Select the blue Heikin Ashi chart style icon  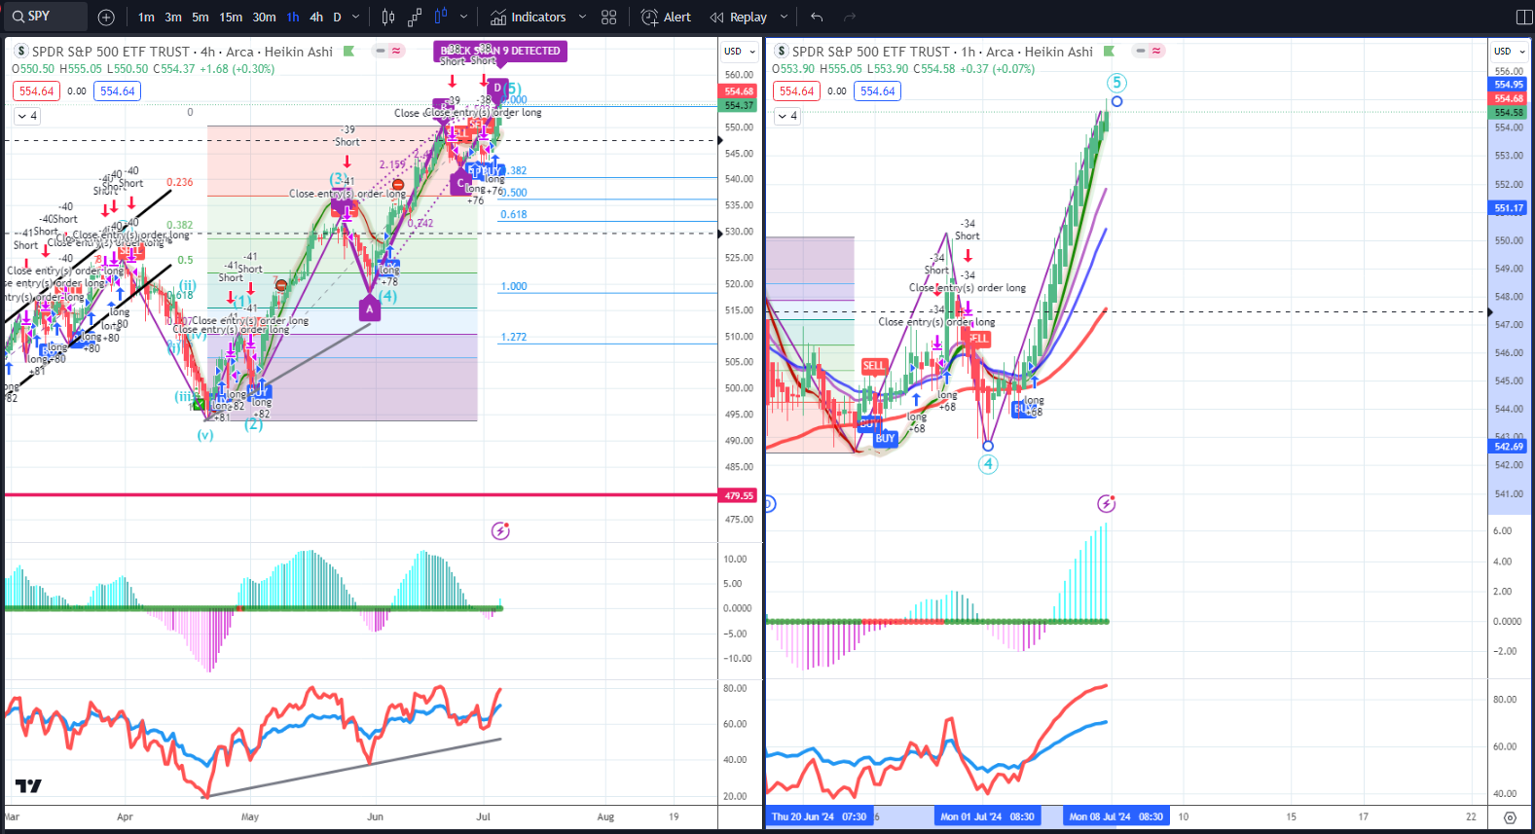coord(441,18)
